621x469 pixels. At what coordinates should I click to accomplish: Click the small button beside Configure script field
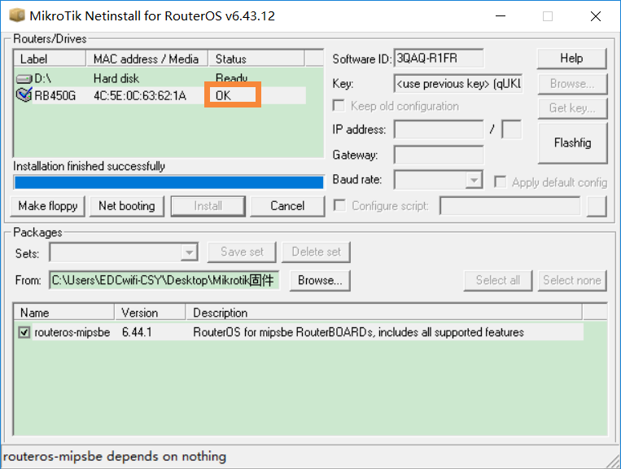click(x=597, y=206)
